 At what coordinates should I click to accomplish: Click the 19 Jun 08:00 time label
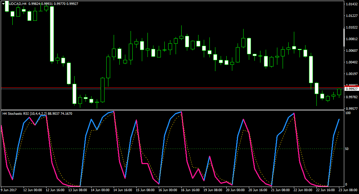(x=213, y=190)
